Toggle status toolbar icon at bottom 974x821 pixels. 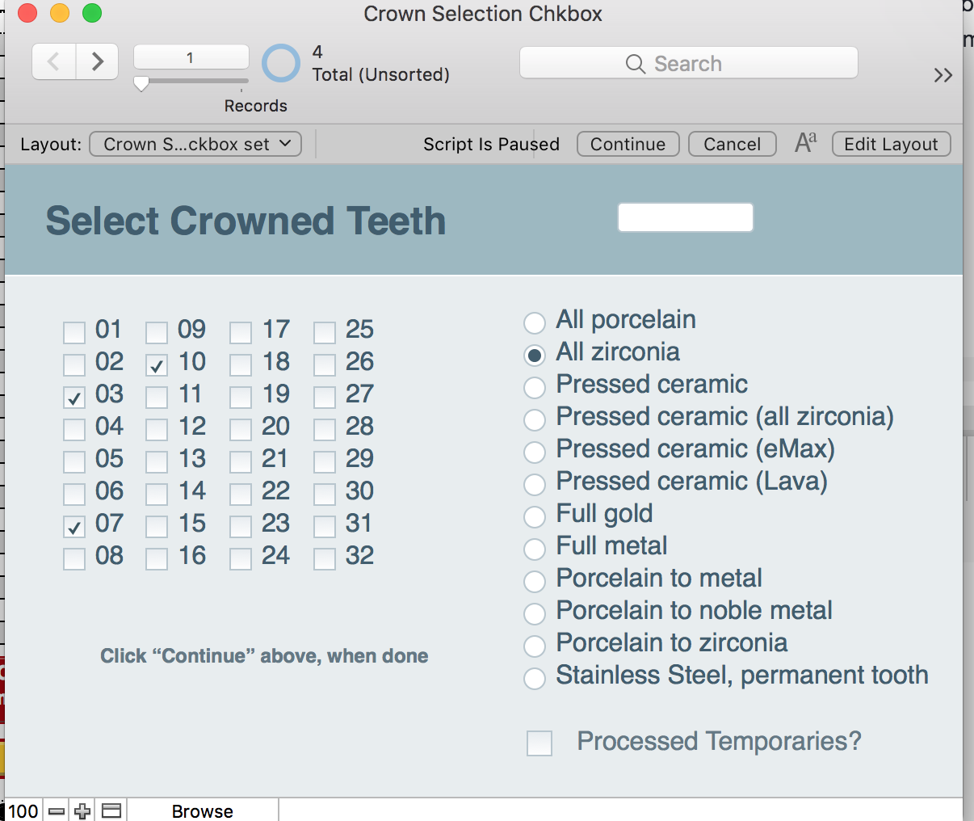coord(111,810)
